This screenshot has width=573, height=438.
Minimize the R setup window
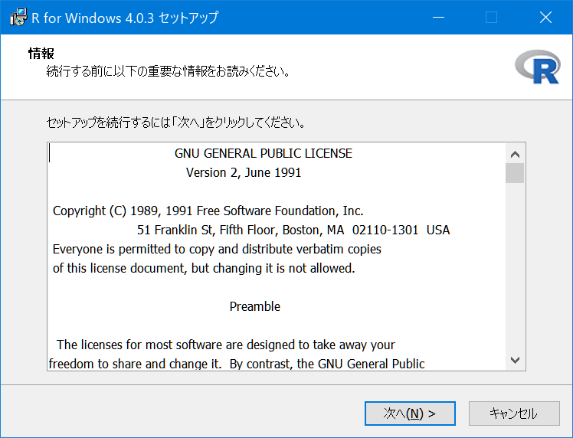tap(438, 17)
